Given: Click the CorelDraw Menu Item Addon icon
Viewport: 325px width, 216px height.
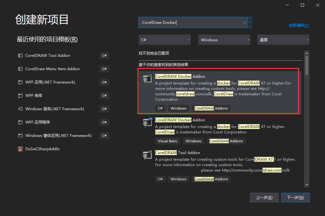Looking at the screenshot, I should click(x=20, y=69).
